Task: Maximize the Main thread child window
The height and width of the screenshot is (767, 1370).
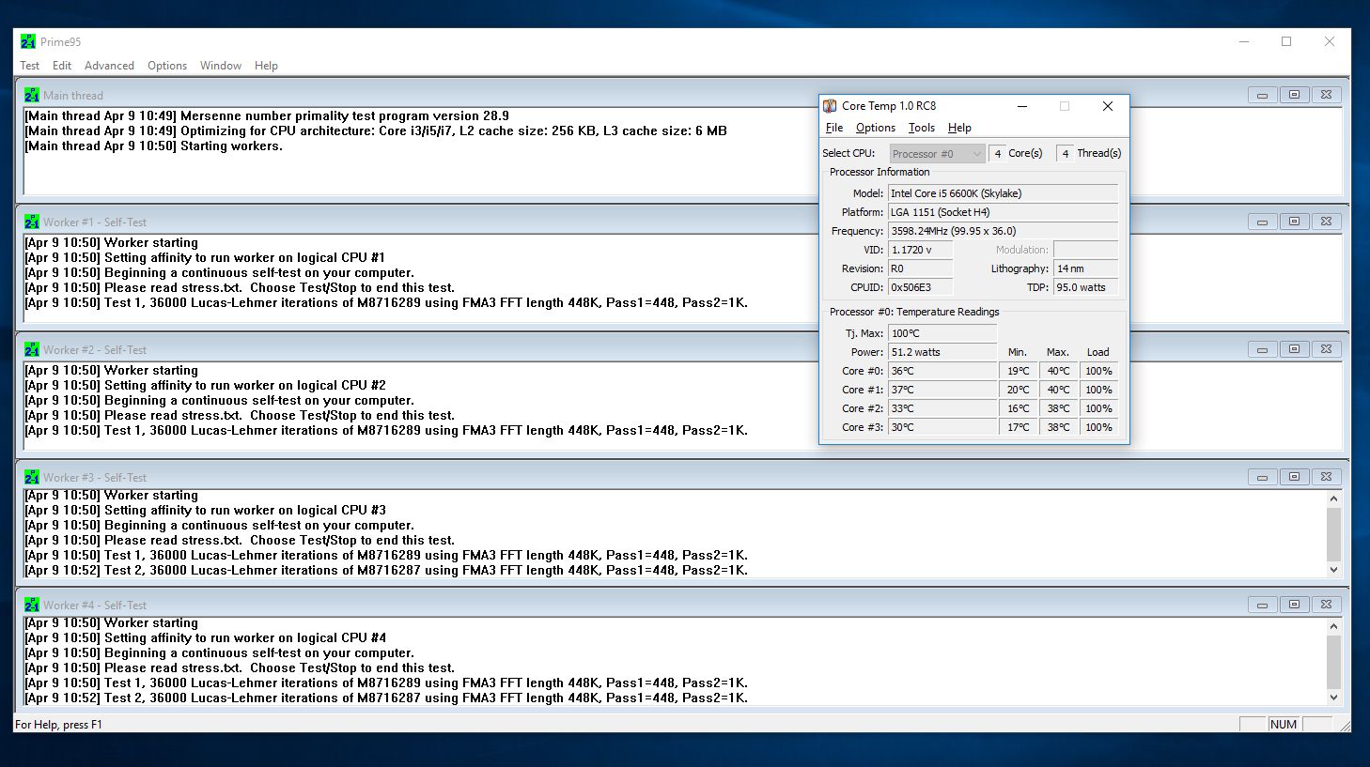Action: [1294, 95]
